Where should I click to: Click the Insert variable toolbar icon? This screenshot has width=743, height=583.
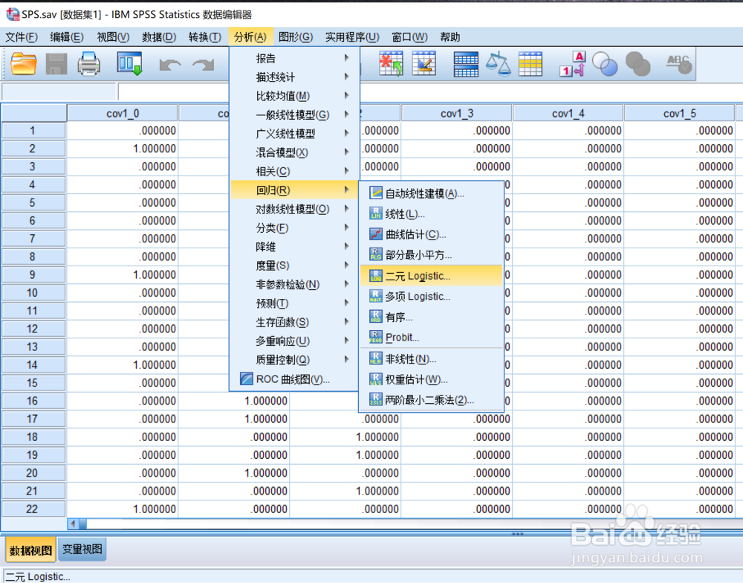coord(424,63)
